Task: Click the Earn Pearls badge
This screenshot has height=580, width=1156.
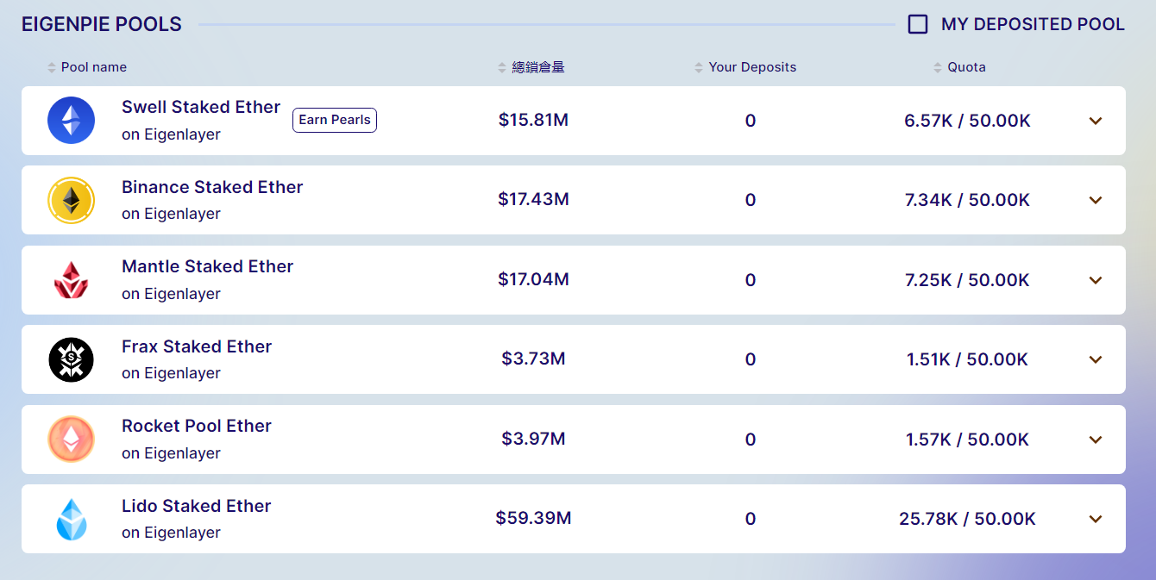Action: click(335, 120)
